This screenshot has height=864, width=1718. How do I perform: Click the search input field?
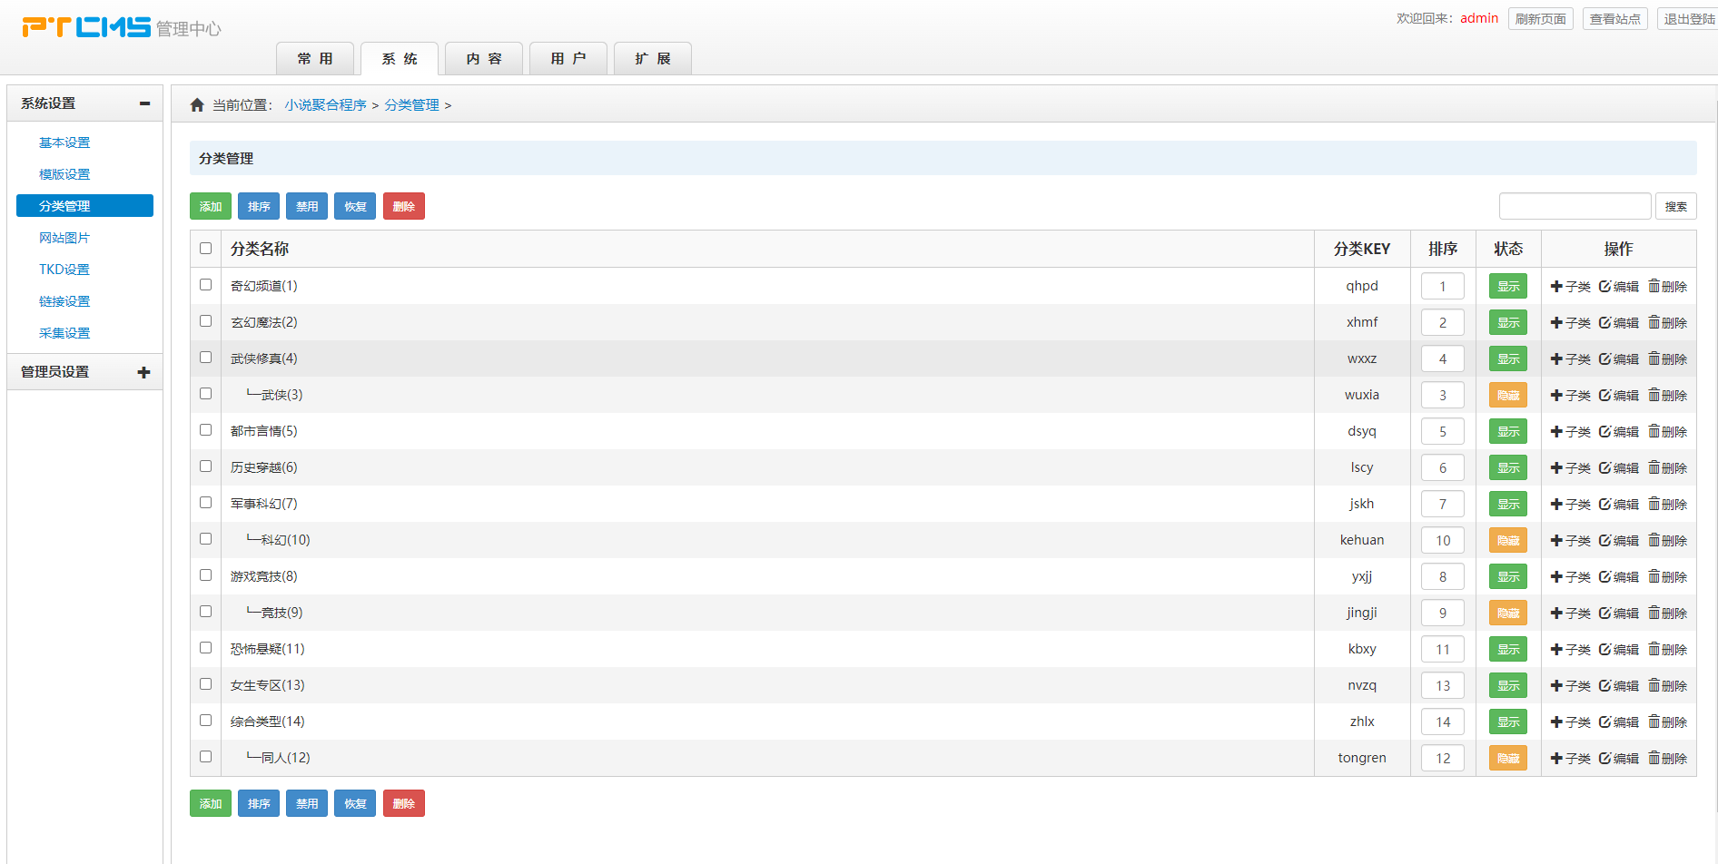[x=1574, y=207]
